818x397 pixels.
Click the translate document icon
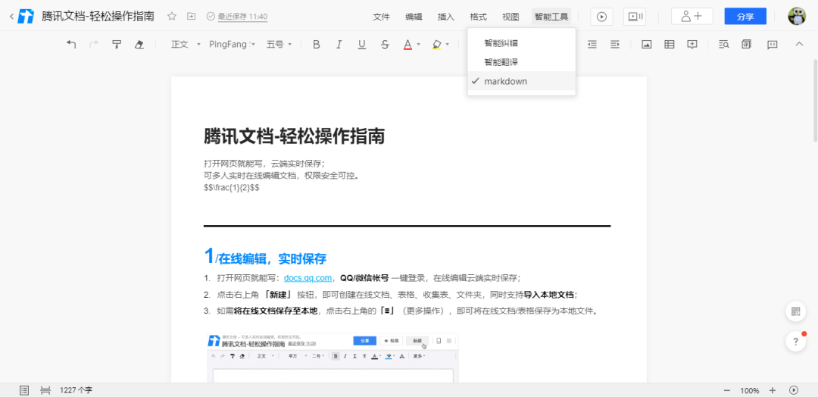click(747, 45)
